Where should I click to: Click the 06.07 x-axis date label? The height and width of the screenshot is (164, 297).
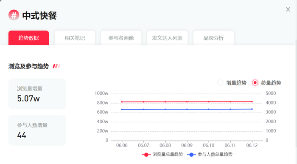click(143, 145)
